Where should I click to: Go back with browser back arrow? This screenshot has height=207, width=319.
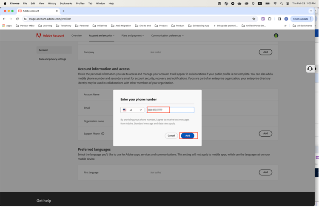tap(4, 19)
